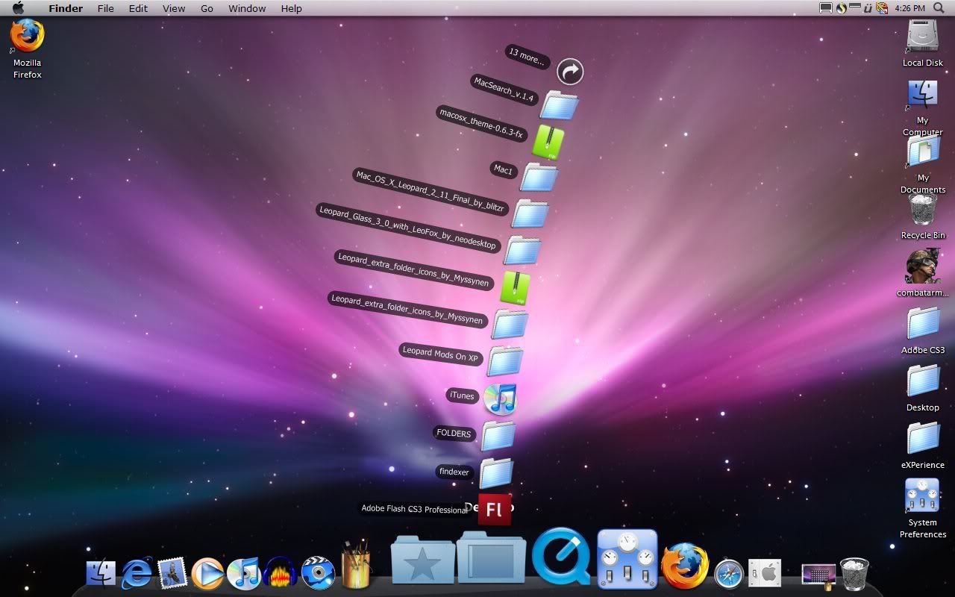The image size is (955, 597).
Task: Open the Window menu
Action: tap(247, 8)
